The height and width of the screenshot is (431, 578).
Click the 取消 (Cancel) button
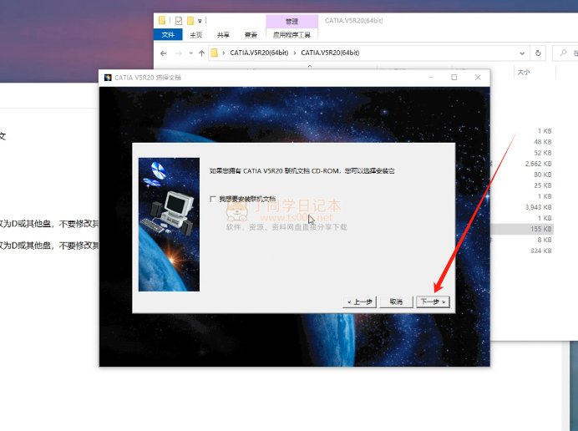[x=396, y=302]
